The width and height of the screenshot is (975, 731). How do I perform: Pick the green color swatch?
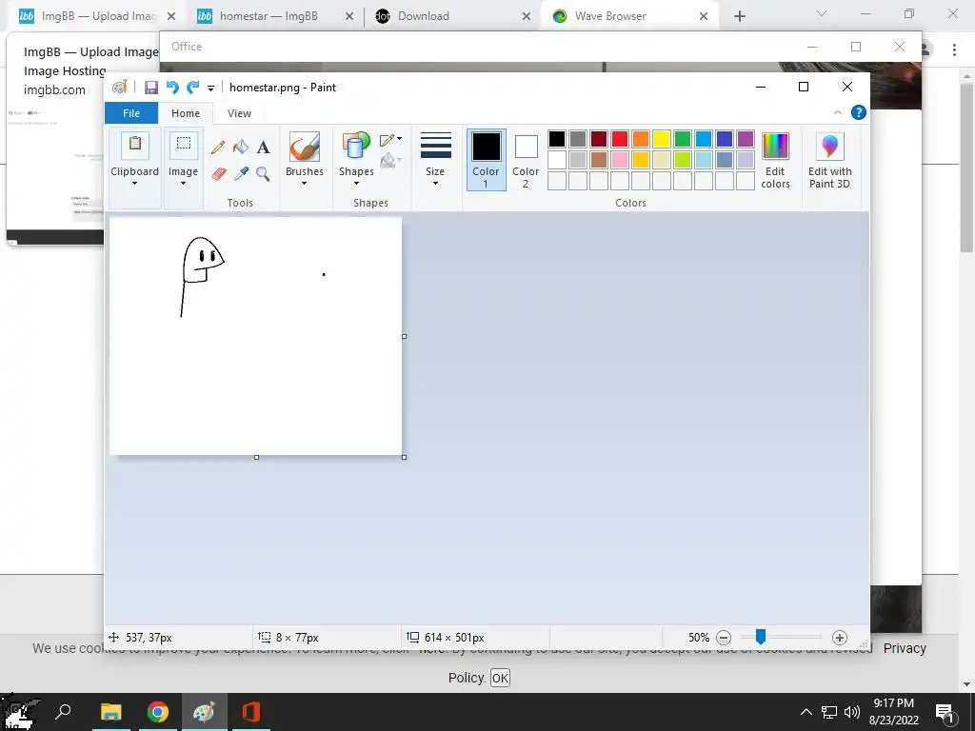point(683,139)
